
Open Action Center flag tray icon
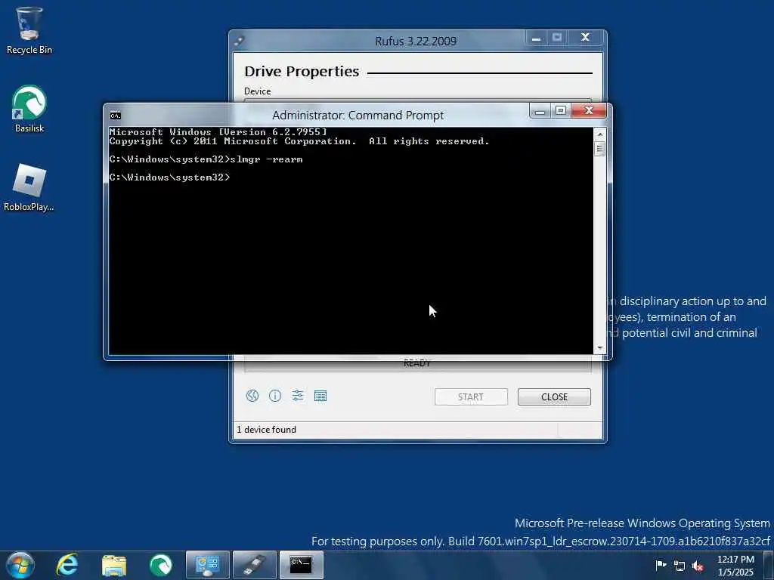click(661, 565)
